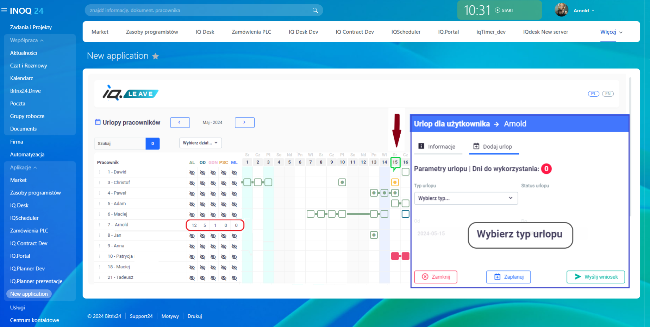Open the IQScheduler top tab

pos(406,32)
